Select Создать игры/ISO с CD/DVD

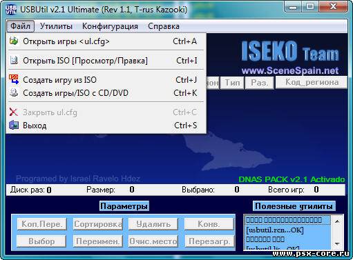[106, 93]
